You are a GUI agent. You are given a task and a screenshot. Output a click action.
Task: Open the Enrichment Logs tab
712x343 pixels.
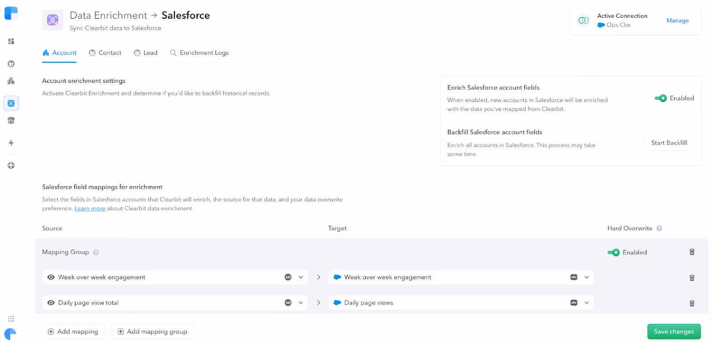click(x=199, y=53)
